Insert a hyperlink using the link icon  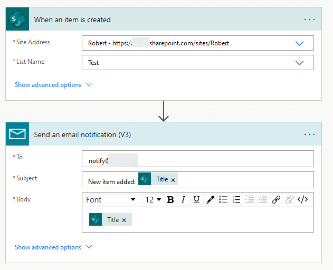[x=276, y=199]
